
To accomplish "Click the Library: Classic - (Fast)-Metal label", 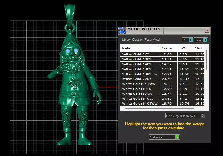I will pos(141,40).
